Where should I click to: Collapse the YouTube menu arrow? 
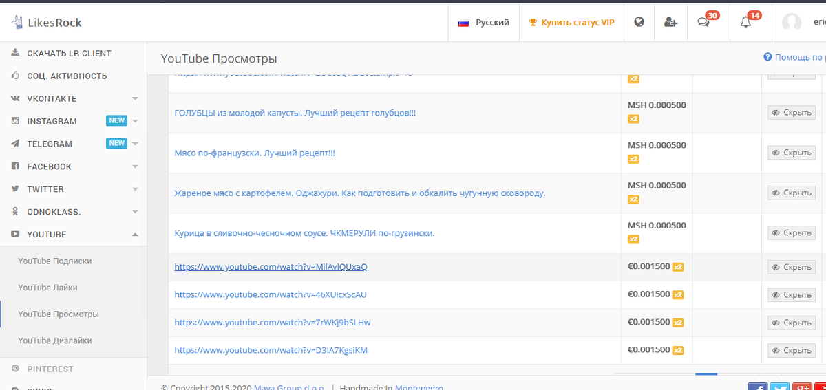coord(135,235)
